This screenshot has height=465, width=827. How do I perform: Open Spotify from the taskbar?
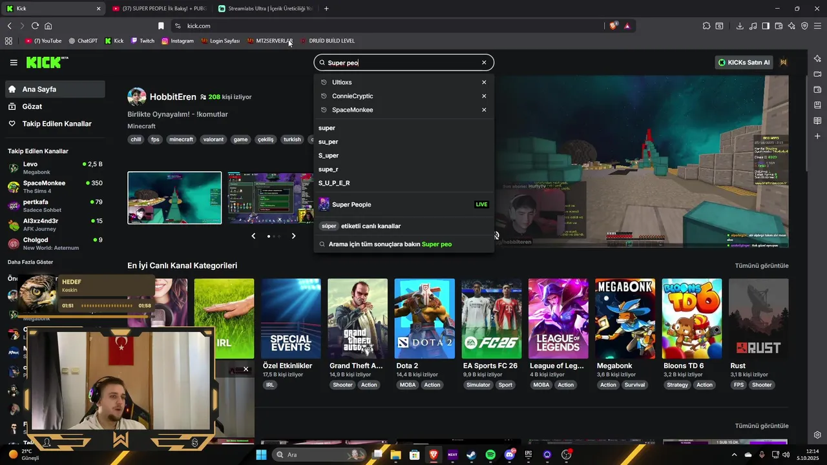[490, 455]
